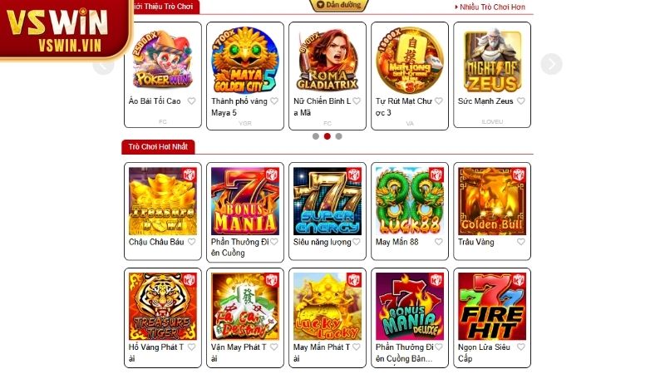Launch the Luck88 dragon game icon
This screenshot has height=374, width=665.
pos(410,201)
